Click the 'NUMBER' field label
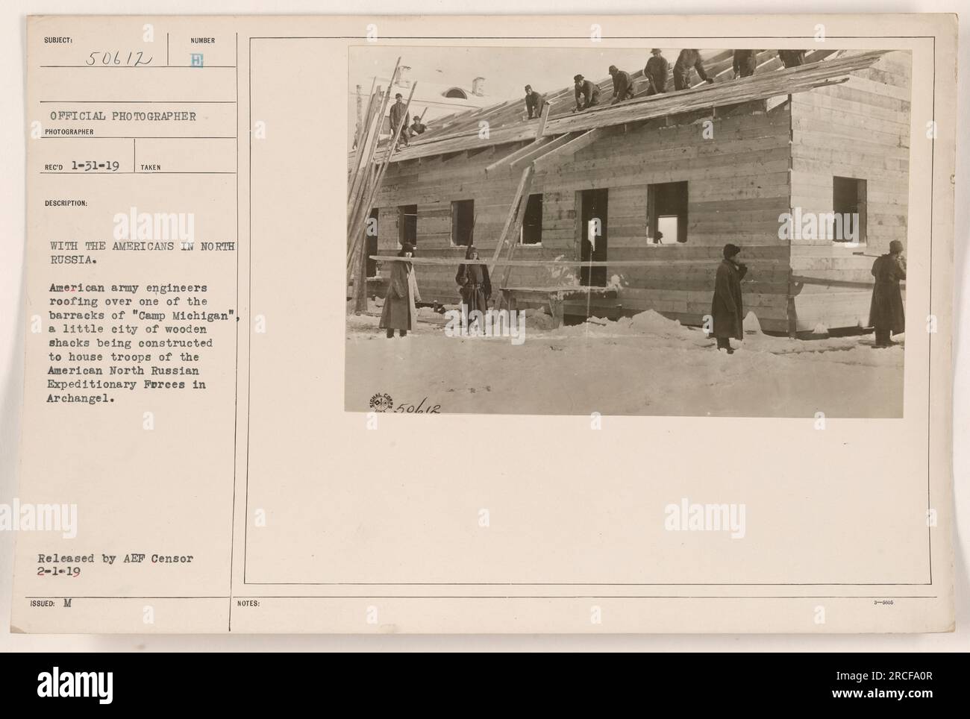The image size is (970, 719). click(203, 40)
